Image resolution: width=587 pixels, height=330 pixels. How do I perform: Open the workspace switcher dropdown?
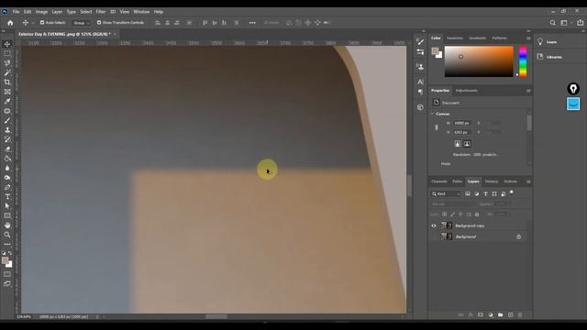[565, 23]
